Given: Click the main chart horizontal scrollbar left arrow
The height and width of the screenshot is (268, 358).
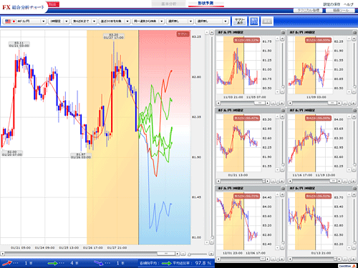Looking at the screenshot, I should (x=2, y=254).
